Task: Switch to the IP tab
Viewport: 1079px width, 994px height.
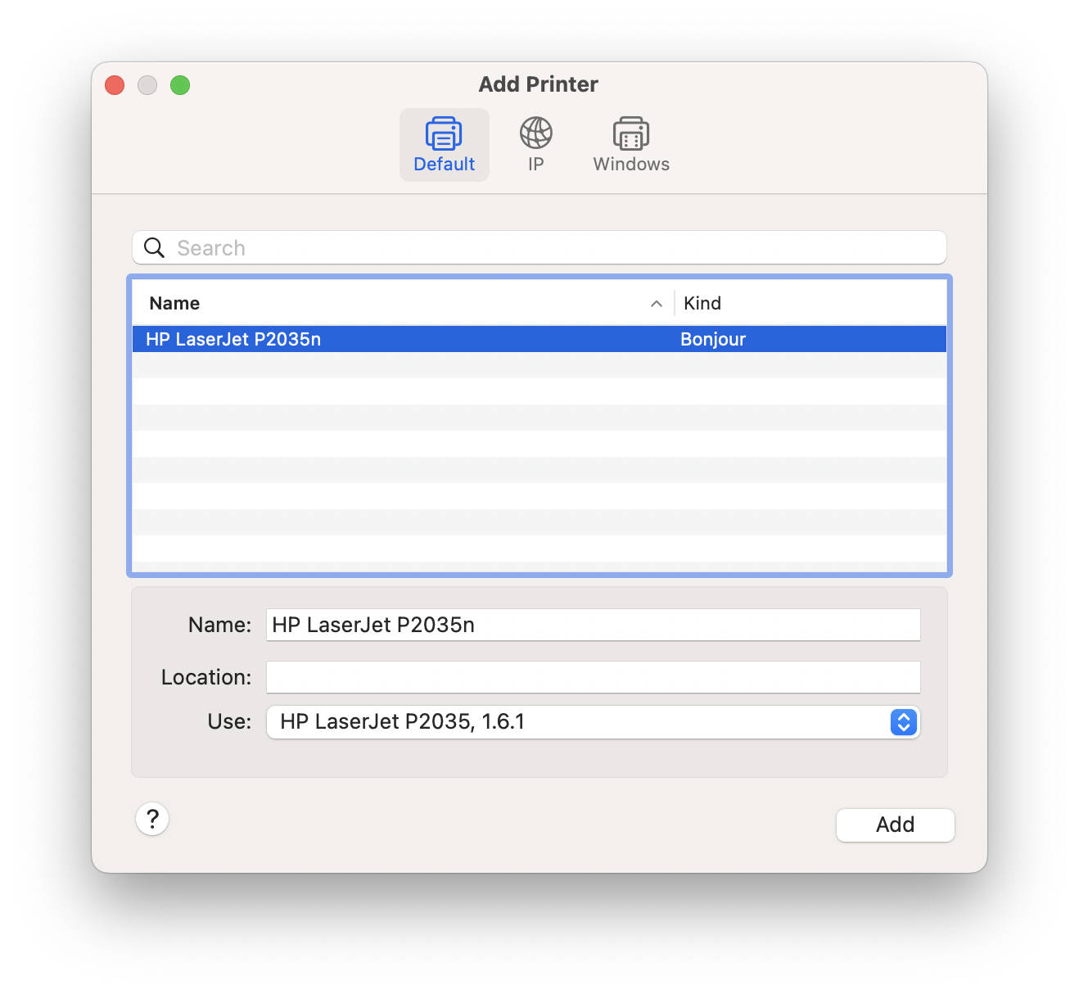Action: pos(536,145)
